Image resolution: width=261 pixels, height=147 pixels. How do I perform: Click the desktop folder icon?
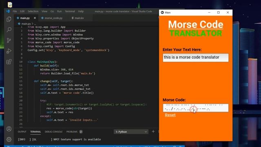pyautogui.click(x=10, y=5)
